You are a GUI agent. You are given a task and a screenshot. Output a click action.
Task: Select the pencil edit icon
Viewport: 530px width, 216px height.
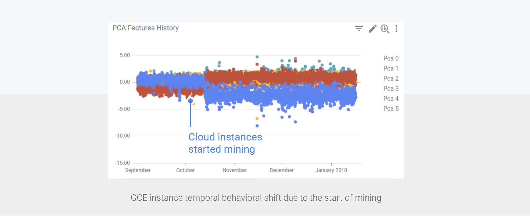pyautogui.click(x=372, y=28)
